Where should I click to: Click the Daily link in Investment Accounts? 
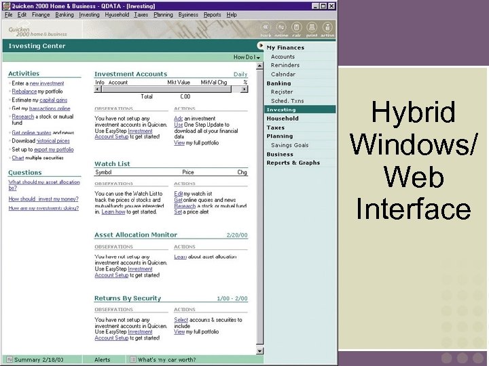(240, 75)
